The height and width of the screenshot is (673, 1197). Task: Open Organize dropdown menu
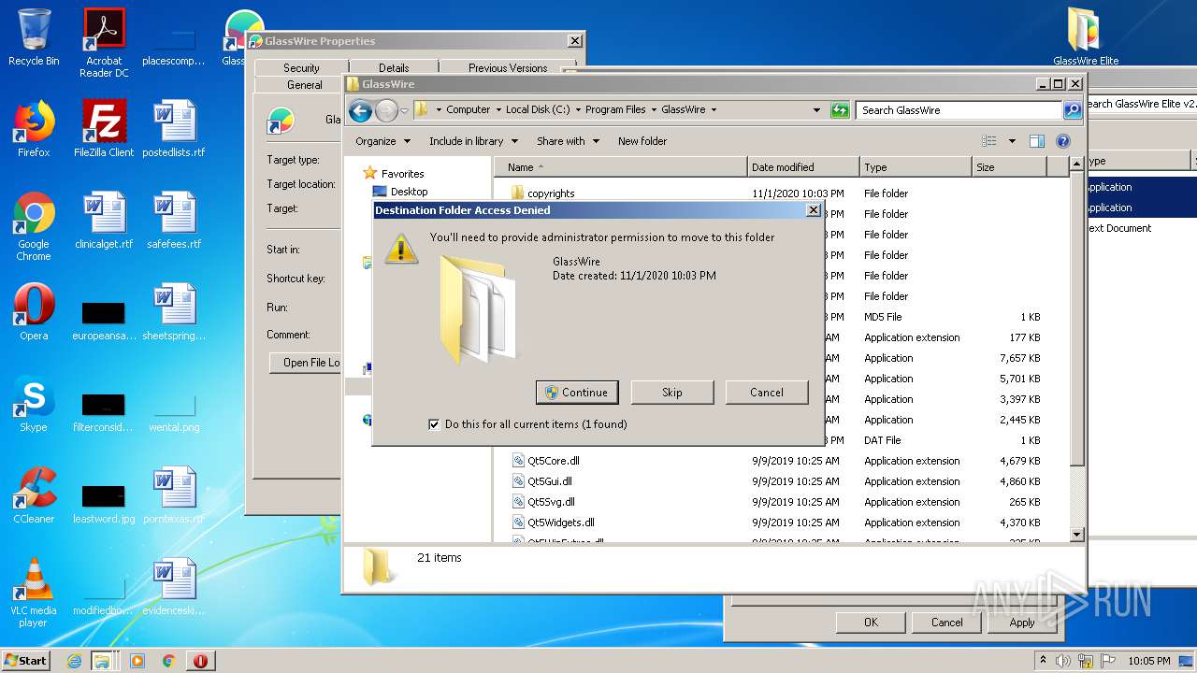(x=382, y=141)
